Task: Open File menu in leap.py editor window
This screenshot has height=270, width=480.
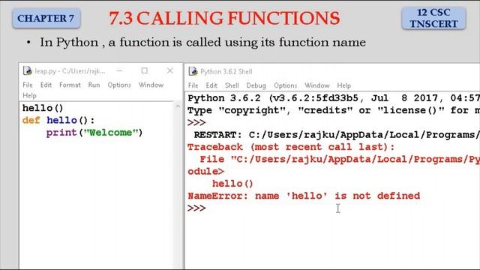Action: (28, 85)
